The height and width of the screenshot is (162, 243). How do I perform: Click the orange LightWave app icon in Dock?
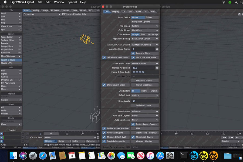click(x=213, y=156)
